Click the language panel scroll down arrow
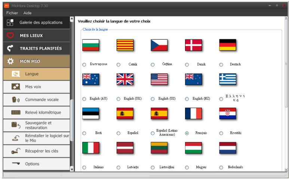 286,170
